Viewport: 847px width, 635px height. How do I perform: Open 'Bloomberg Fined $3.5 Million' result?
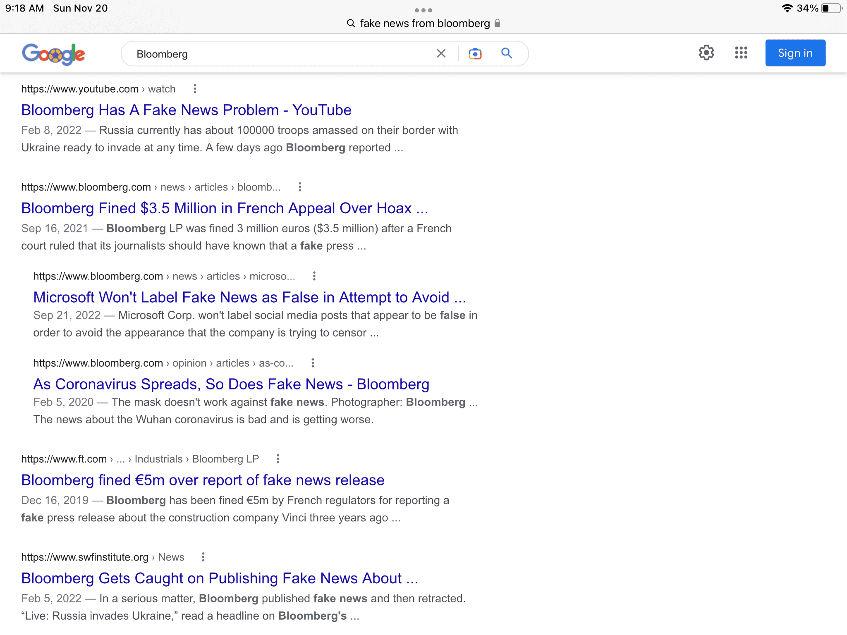225,208
